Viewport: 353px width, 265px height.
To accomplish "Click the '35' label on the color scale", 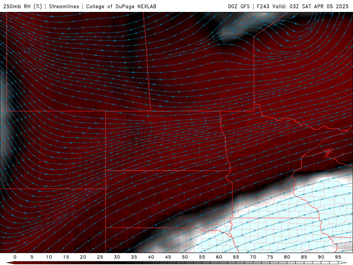I will point(134,257).
